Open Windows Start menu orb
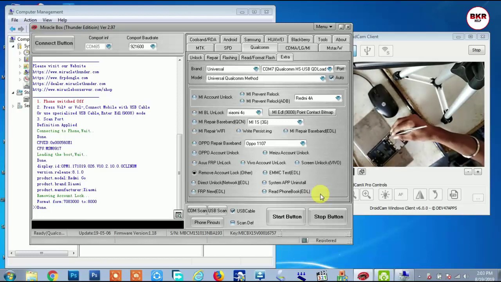 point(9,276)
